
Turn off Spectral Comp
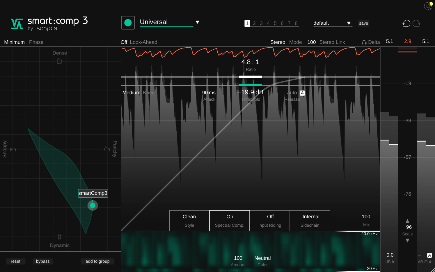click(230, 220)
